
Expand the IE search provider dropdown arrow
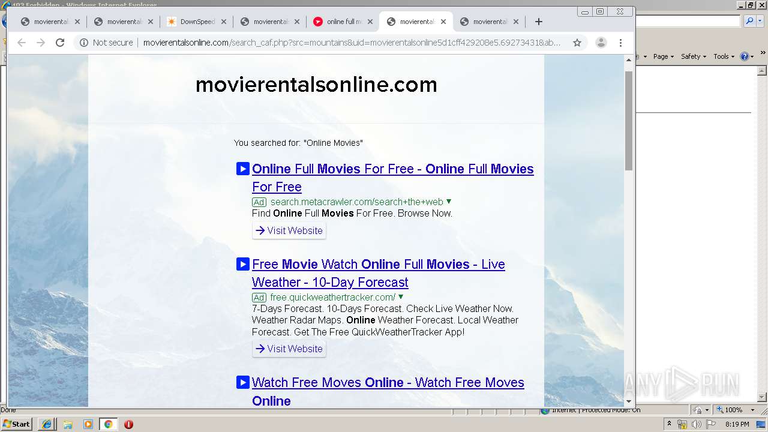(760, 21)
